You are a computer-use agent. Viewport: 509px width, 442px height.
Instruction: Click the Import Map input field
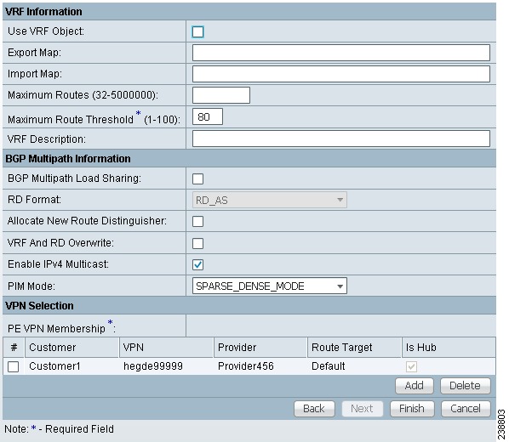click(340, 74)
